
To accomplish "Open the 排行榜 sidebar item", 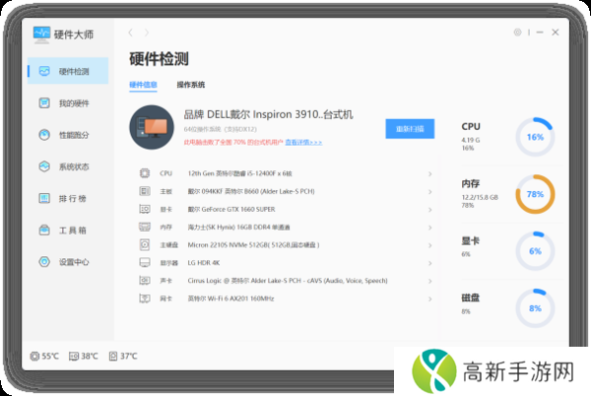I will [x=68, y=198].
